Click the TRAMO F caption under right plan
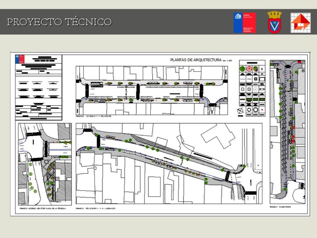Image resolution: width=317 pixels, height=238 pixels. click(280, 207)
